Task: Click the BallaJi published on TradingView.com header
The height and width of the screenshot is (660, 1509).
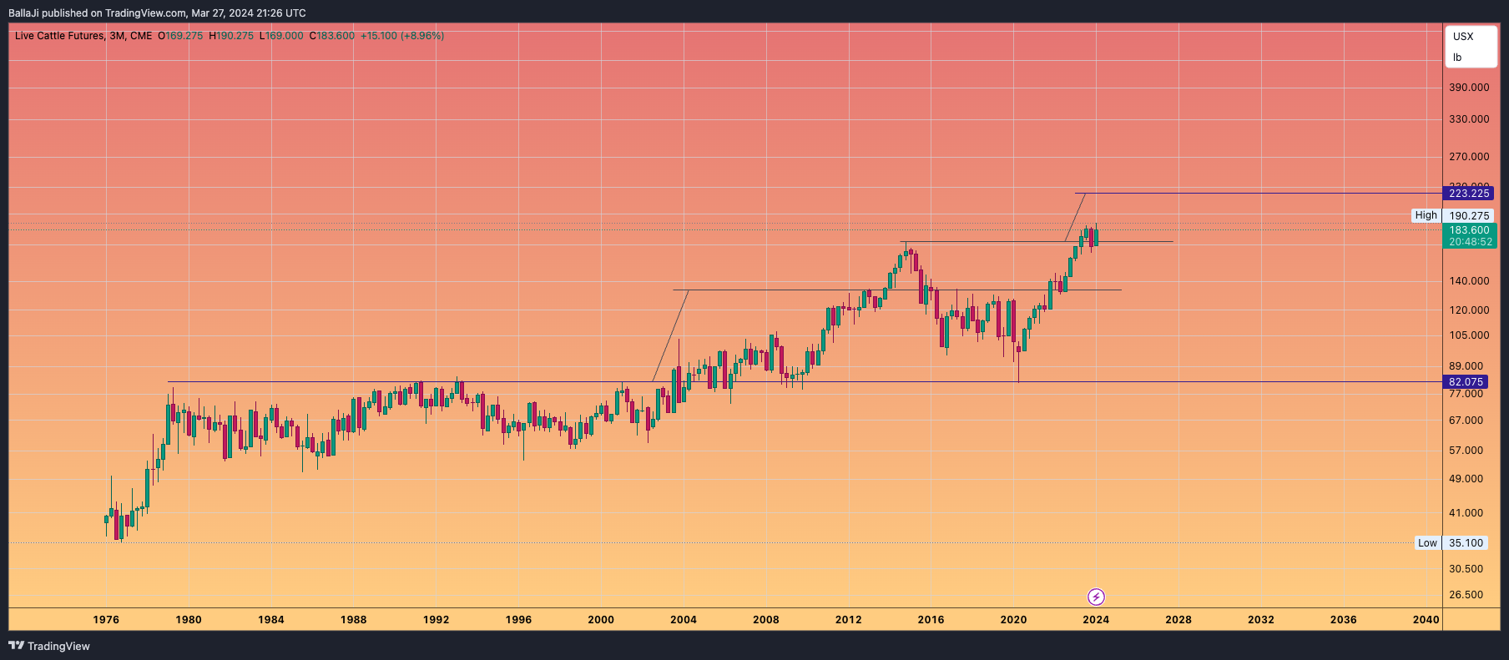Action: click(x=157, y=13)
